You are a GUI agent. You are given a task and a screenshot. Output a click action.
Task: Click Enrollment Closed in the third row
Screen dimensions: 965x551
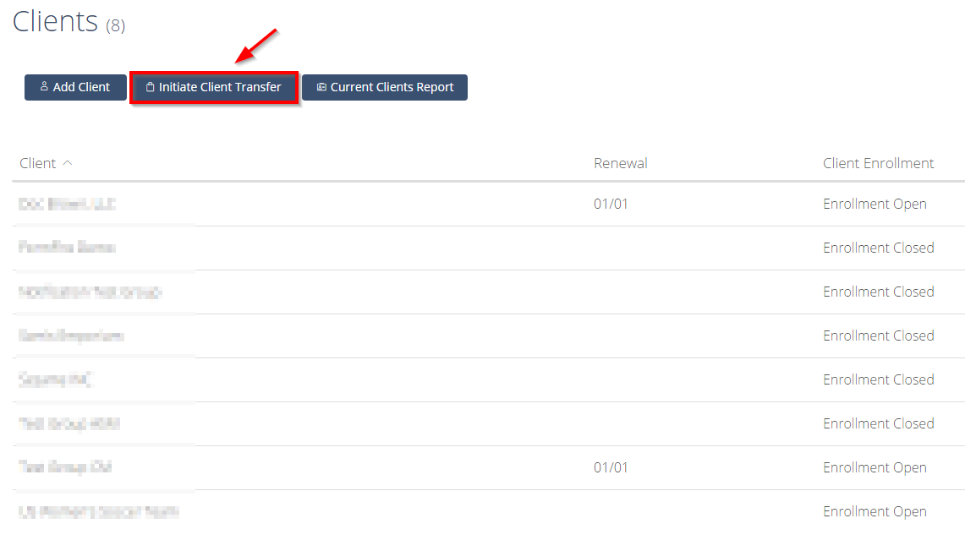coord(878,292)
